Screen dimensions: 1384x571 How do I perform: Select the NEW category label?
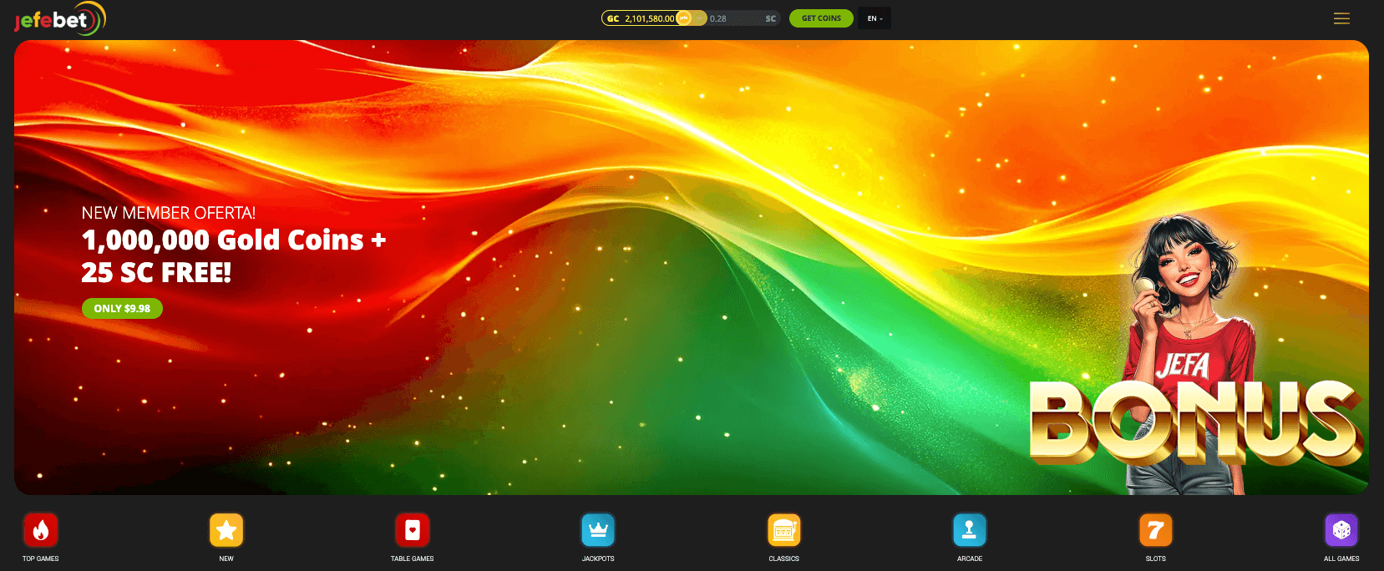pyautogui.click(x=226, y=558)
